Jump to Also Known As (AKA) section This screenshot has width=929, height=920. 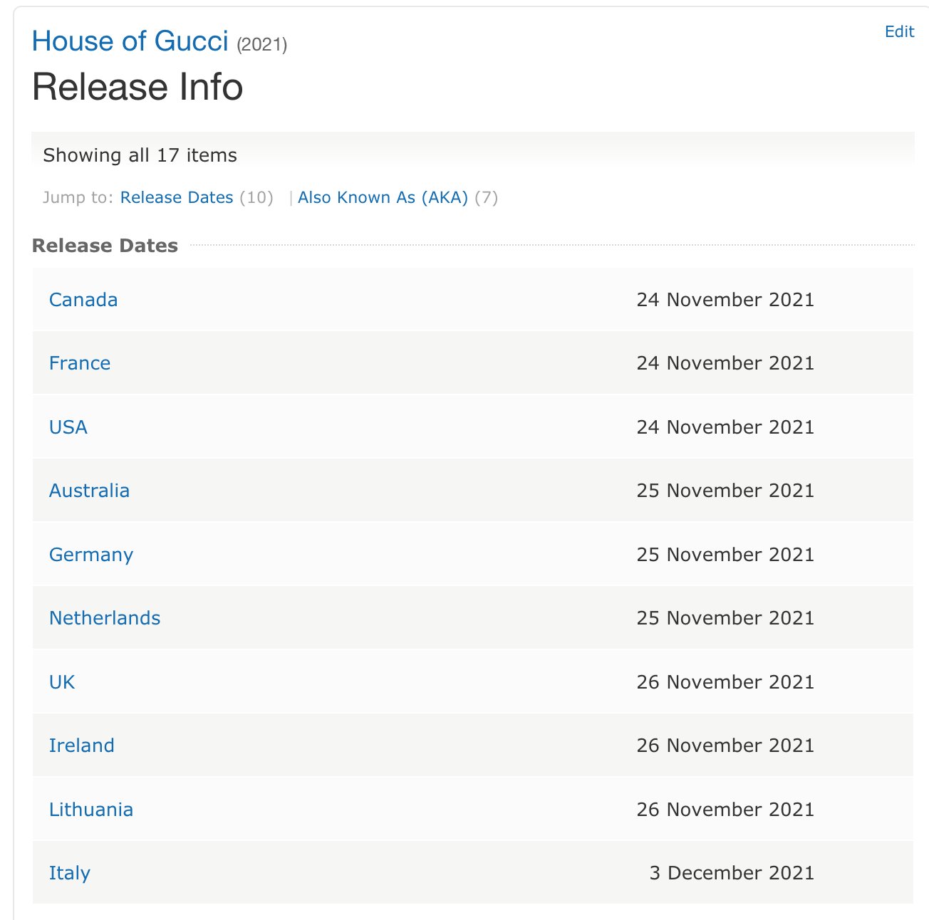(383, 197)
